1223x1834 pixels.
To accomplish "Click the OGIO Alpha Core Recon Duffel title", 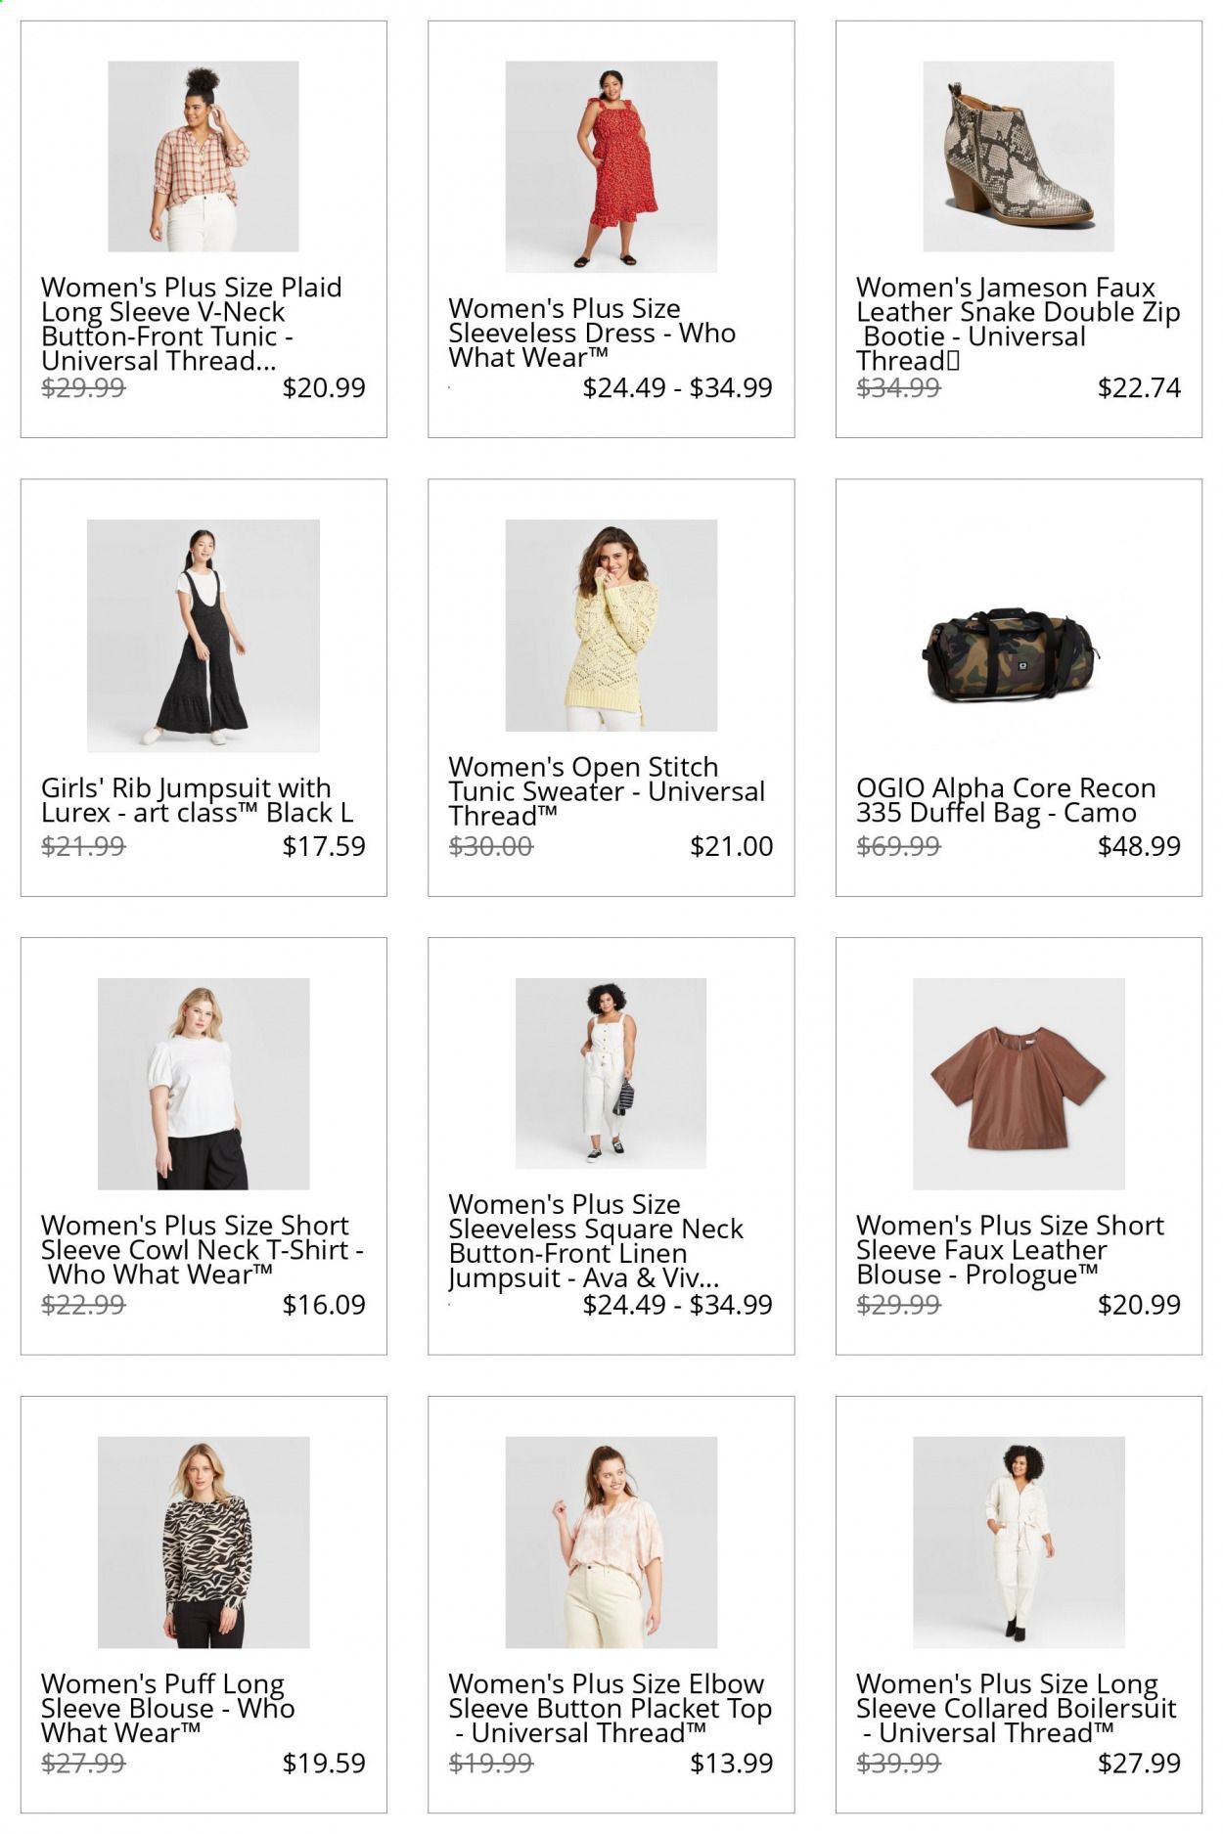I will (x=1006, y=800).
